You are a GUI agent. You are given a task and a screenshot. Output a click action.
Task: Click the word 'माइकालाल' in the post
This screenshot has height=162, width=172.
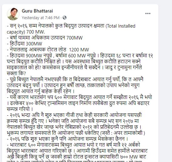tap(17, 67)
